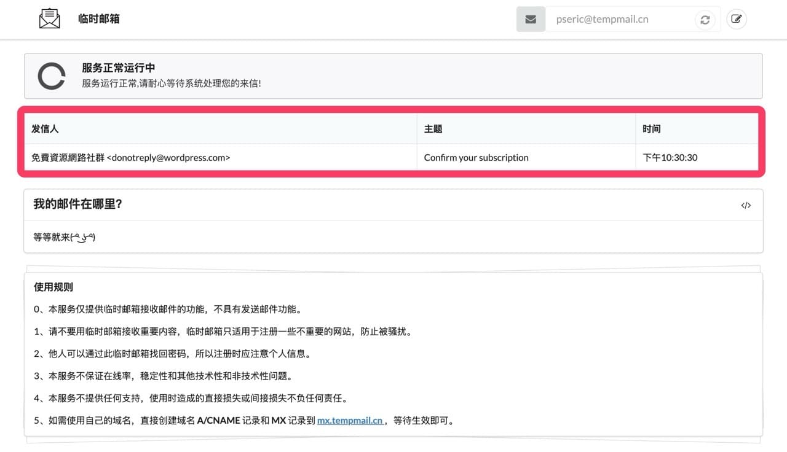
Task: Click the 我的邮件在哪里? heading
Action: point(78,205)
